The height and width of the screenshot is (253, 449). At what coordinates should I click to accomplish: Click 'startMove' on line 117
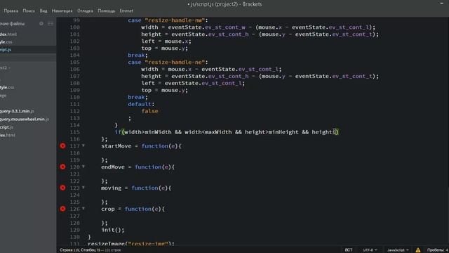point(116,146)
